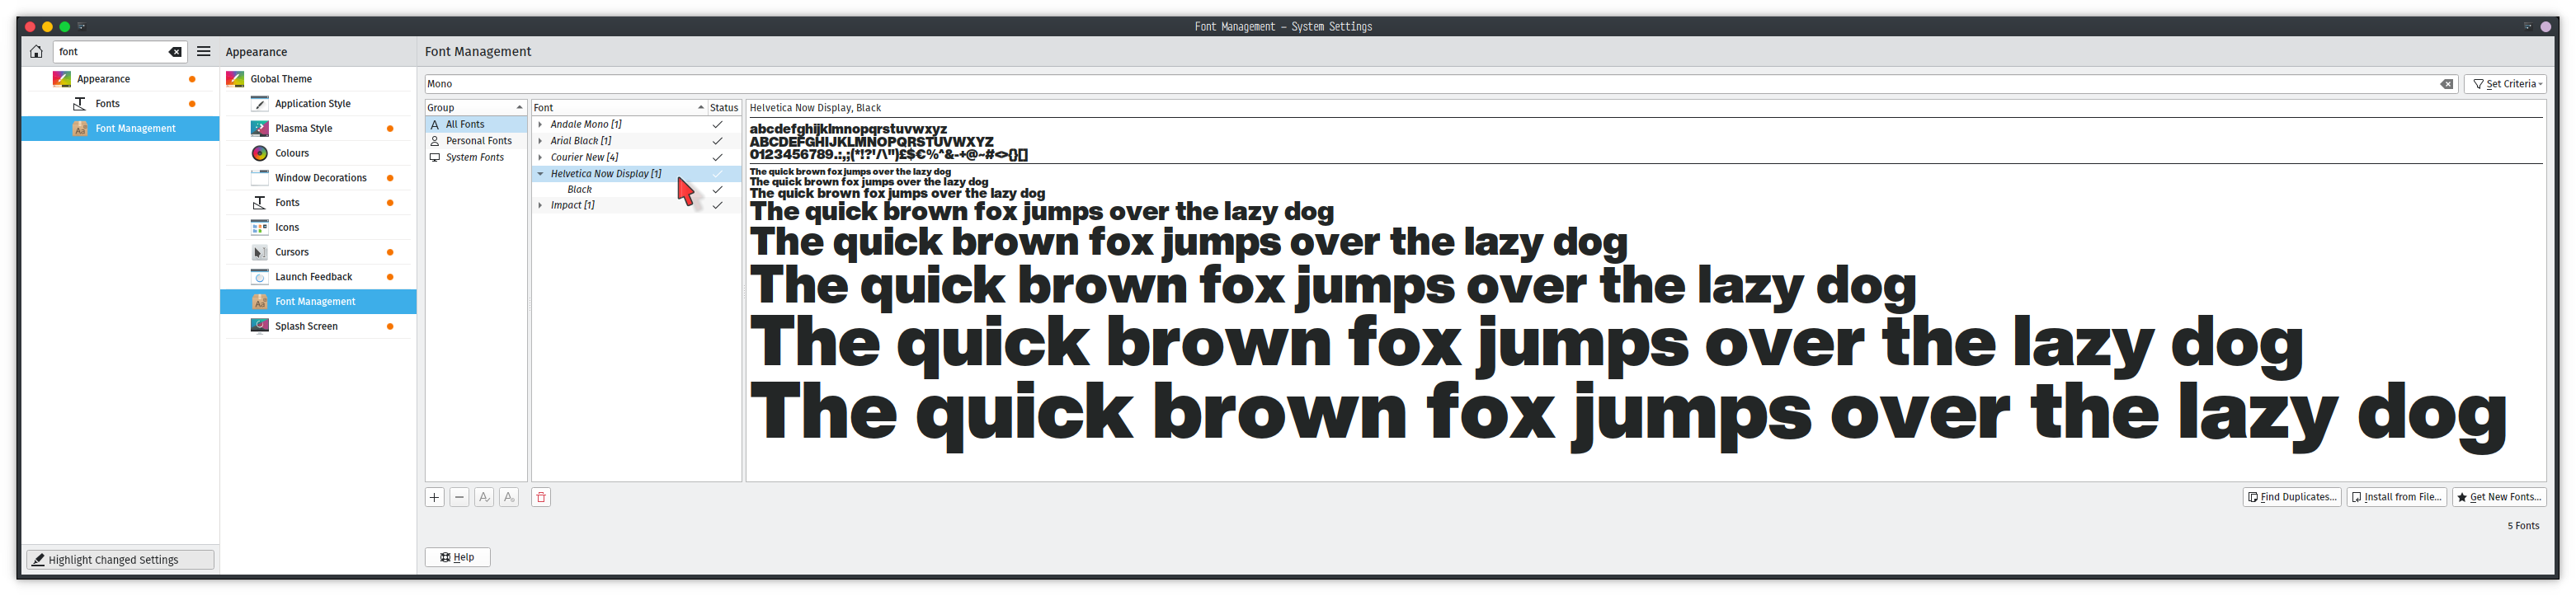Image resolution: width=2576 pixels, height=596 pixels.
Task: Select Personal Fonts group
Action: tap(478, 141)
